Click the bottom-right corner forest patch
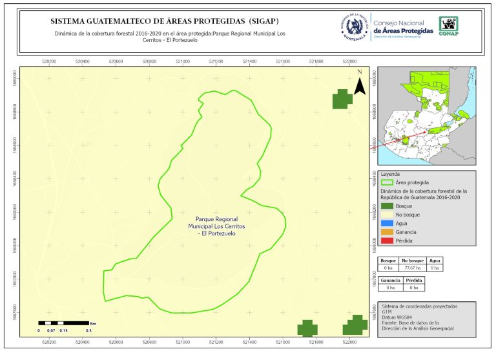The image size is (496, 351). (x=355, y=324)
